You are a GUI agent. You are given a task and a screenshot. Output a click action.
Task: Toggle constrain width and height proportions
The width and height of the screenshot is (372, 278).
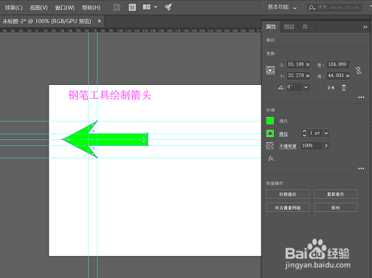coord(359,70)
